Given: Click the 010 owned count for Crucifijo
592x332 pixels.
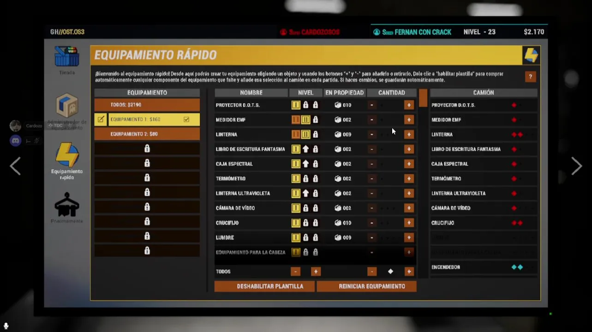Looking at the screenshot, I should 344,223.
